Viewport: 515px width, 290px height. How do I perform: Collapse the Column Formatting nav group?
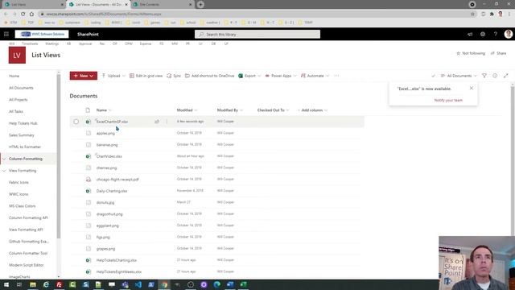(x=4, y=159)
